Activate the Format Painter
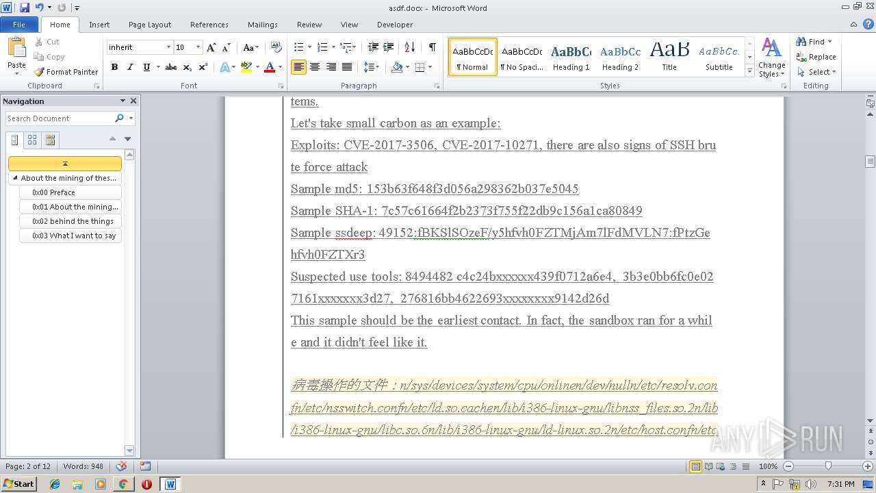The width and height of the screenshot is (876, 493). [x=66, y=72]
